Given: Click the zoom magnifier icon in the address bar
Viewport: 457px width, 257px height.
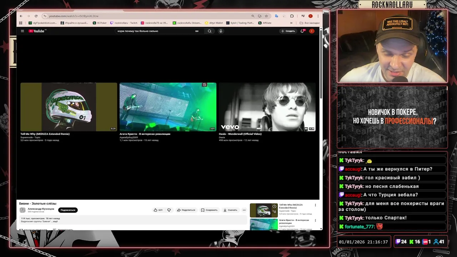Looking at the screenshot, I should 253,16.
